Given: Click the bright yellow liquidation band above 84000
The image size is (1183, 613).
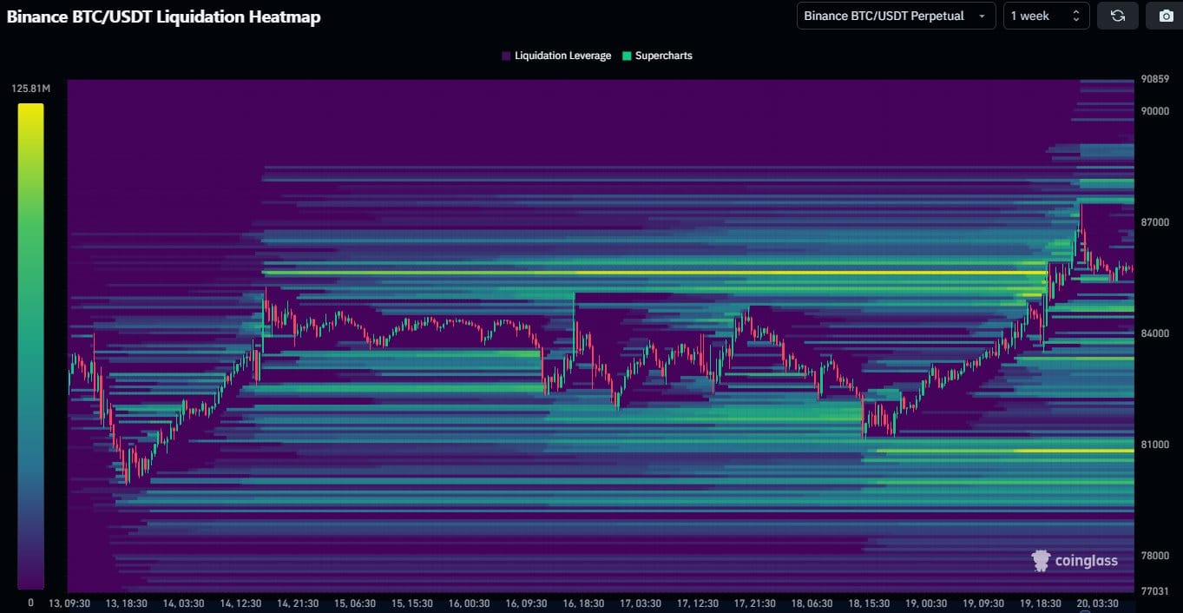Looking at the screenshot, I should coord(651,273).
